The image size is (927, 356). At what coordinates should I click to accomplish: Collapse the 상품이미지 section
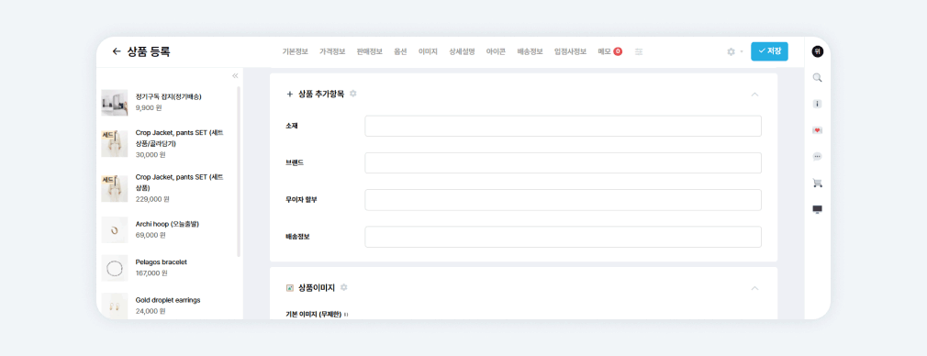(754, 288)
